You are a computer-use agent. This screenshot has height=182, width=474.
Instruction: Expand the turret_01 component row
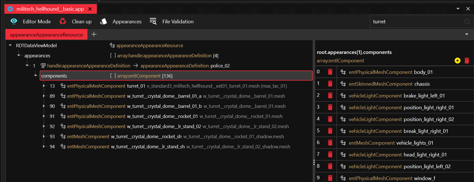coord(44,86)
